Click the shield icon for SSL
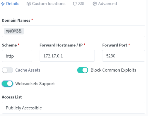148x116 pixels. pos(75,4)
